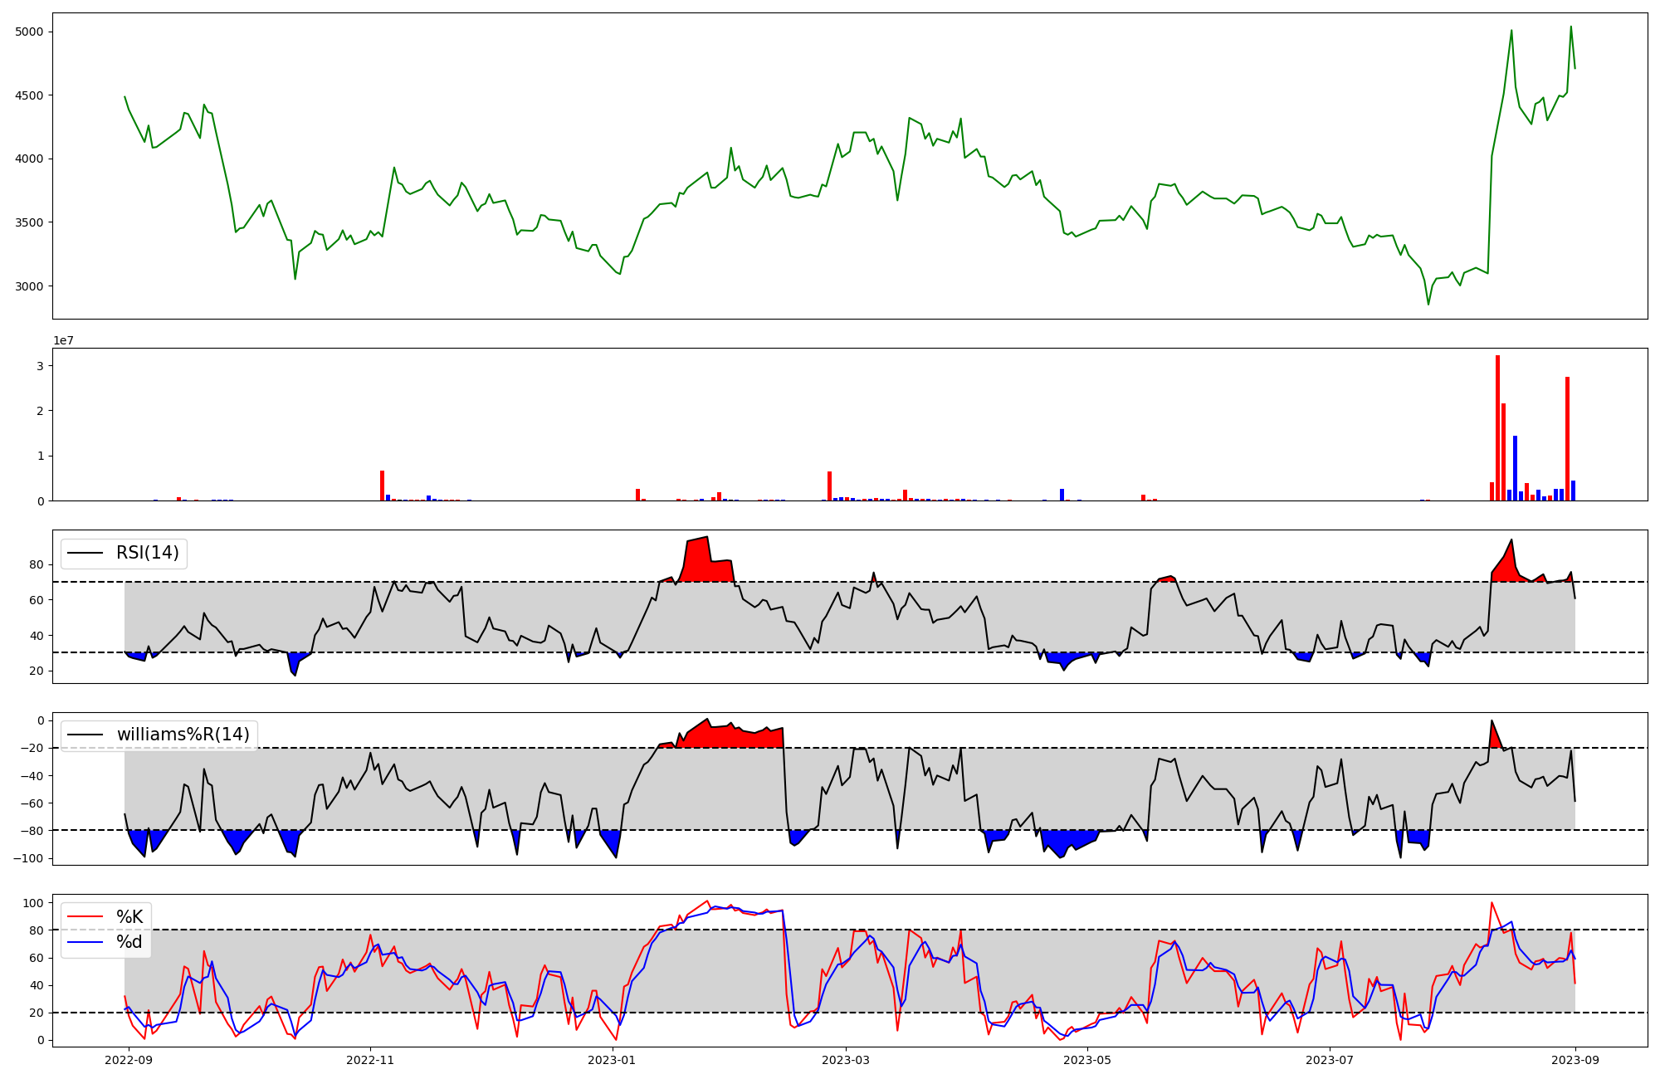Click the 2023-03 x-axis date label
Image resolution: width=1660 pixels, height=1079 pixels.
tap(846, 1060)
